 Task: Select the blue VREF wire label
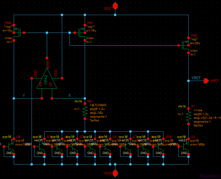(x=196, y=78)
